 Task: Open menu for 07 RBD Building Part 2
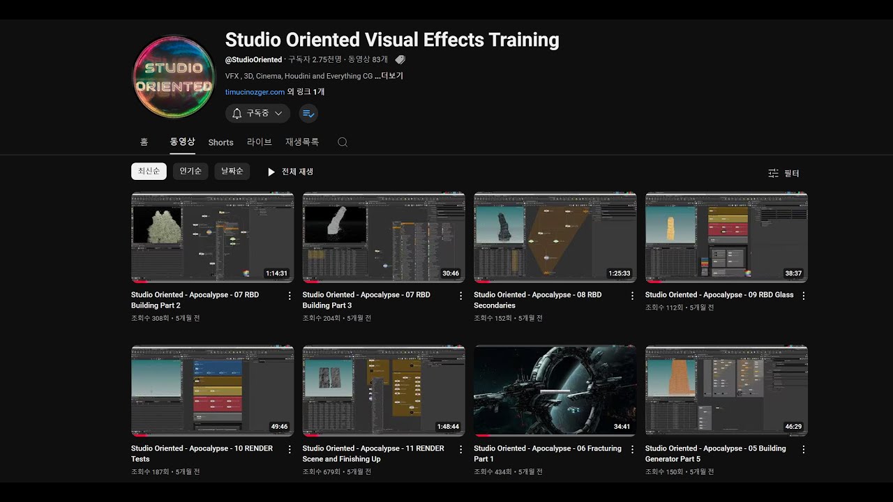coord(290,296)
